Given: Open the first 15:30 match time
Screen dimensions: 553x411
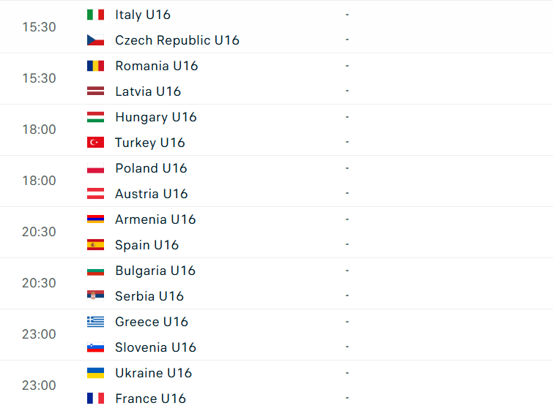Looking at the screenshot, I should click(x=39, y=27).
